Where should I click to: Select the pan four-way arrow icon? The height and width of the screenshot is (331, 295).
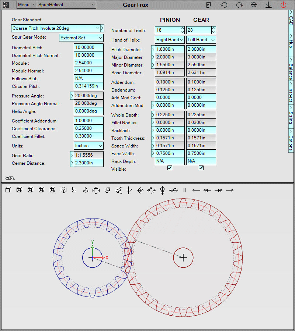[140, 190]
